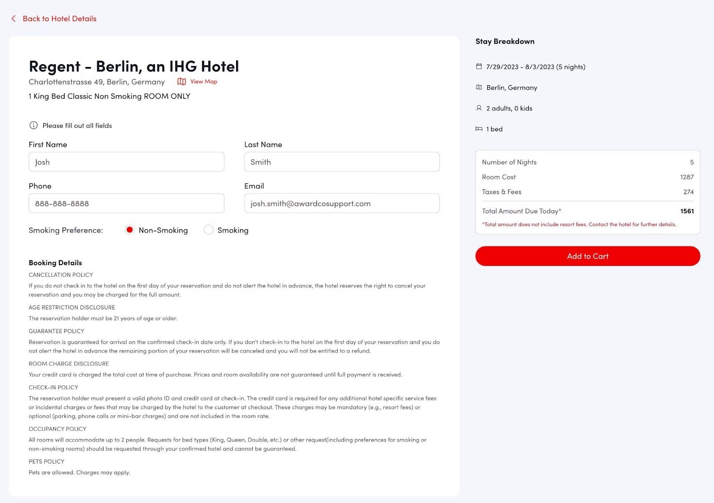
Task: Click the Last Name input field
Action: [341, 162]
